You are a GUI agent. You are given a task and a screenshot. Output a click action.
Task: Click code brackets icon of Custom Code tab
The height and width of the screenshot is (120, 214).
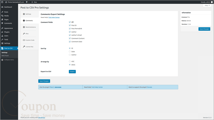24,40
